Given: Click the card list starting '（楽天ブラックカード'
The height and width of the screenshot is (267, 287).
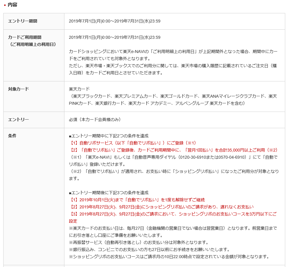Looking at the screenshot, I should tap(173, 100).
